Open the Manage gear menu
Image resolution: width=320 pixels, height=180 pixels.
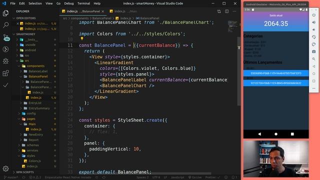point(5,168)
